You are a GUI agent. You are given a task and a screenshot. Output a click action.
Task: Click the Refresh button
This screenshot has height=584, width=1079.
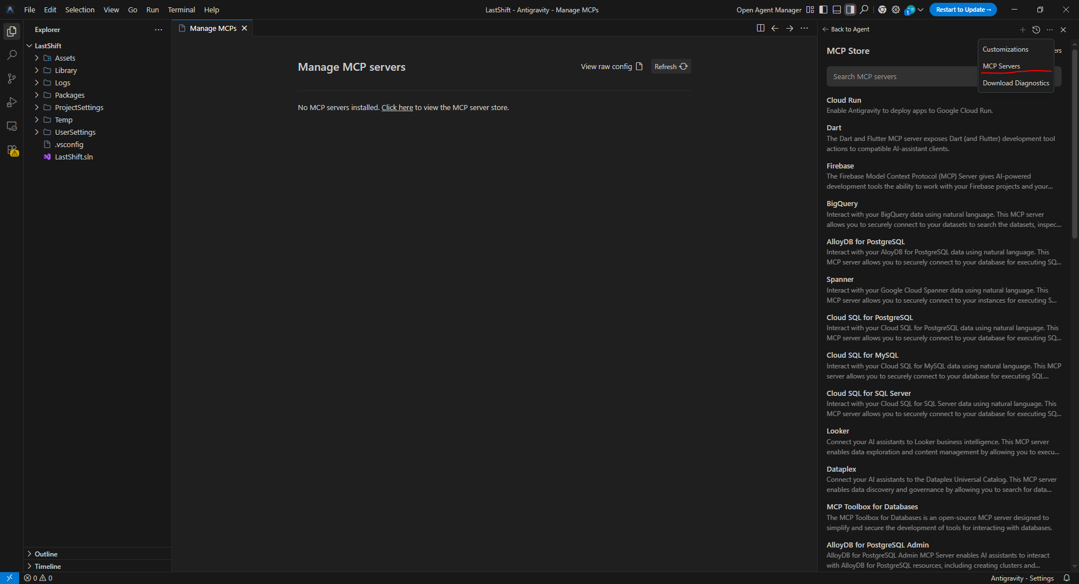(x=671, y=66)
